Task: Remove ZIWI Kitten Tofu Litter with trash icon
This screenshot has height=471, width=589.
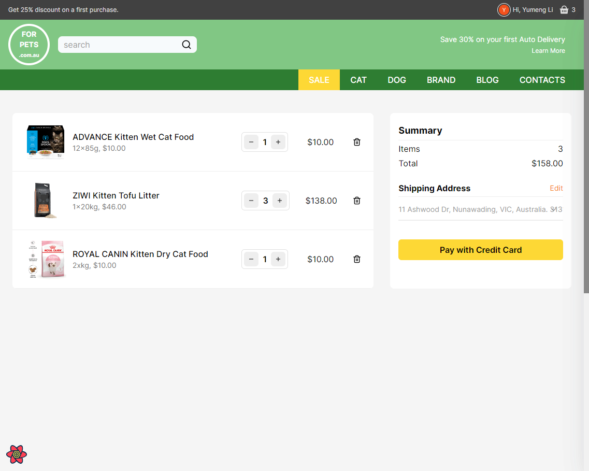Action: click(x=357, y=201)
